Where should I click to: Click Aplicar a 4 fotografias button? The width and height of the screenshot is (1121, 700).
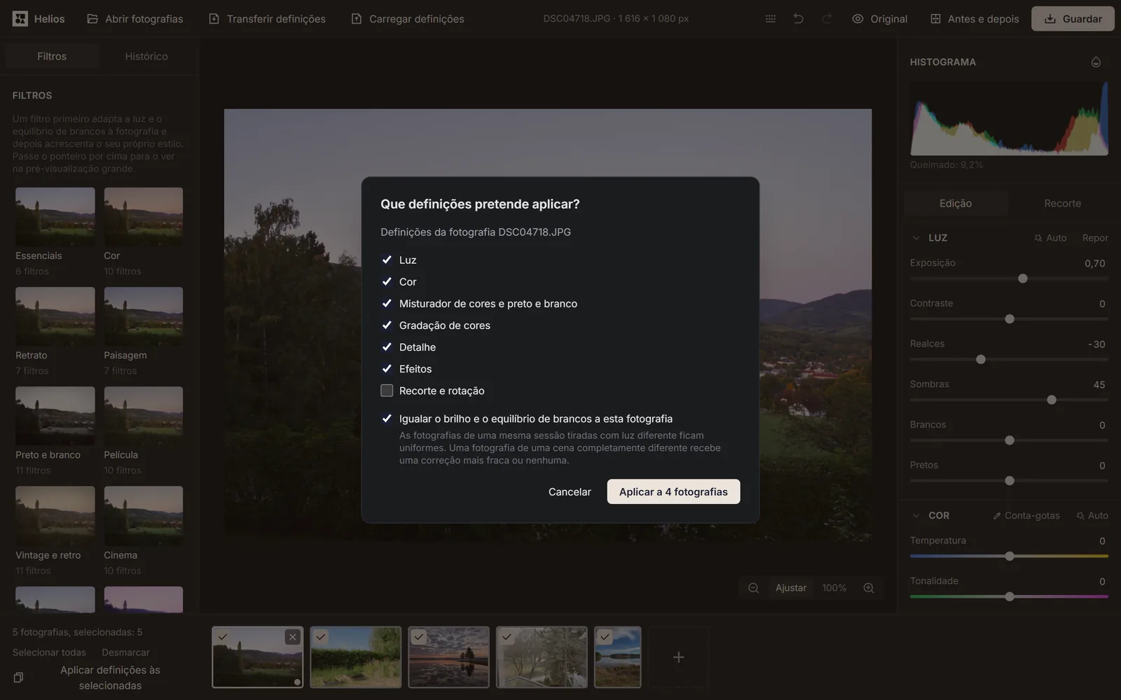click(x=673, y=491)
